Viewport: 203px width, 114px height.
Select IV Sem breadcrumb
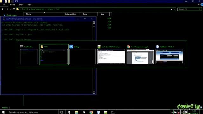[50, 9]
